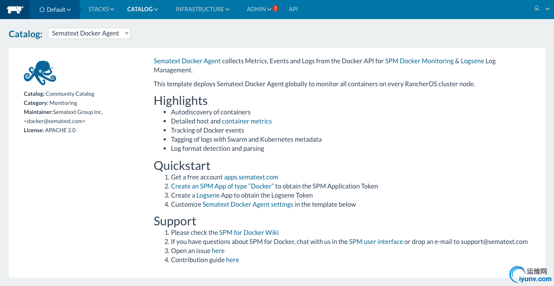554x286 pixels.
Task: Click the ADMIN red alert icon
Action: coord(276,9)
